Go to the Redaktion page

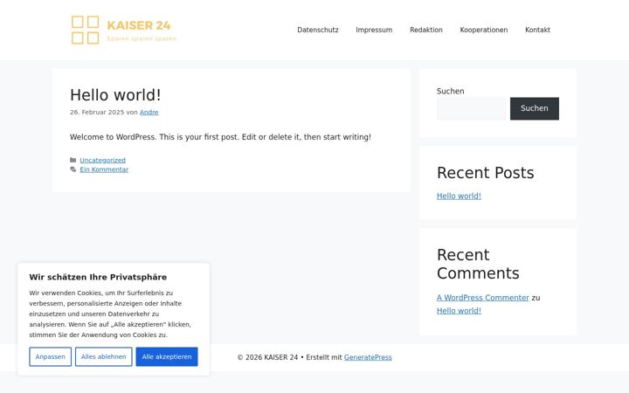[x=426, y=30]
